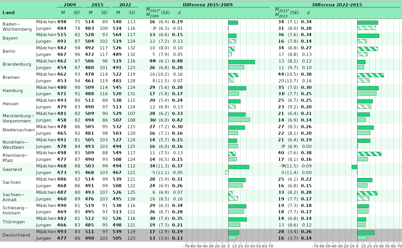Select the Saarland state label
Image resolution: width=402 pixels, height=248 pixels.
point(12,169)
